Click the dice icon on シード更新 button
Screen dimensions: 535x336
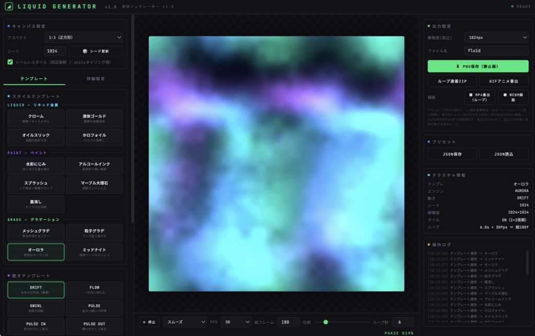pos(85,51)
